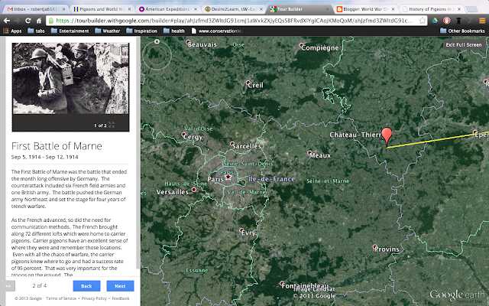Close the American Expeditionary tab
The image size is (489, 306).
(x=196, y=9)
